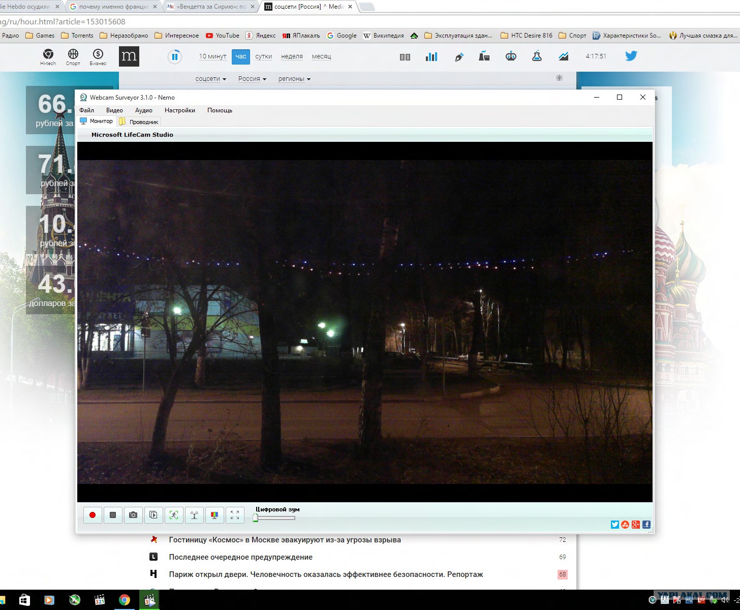Open the Помощь menu
740x610 pixels.
(x=220, y=110)
